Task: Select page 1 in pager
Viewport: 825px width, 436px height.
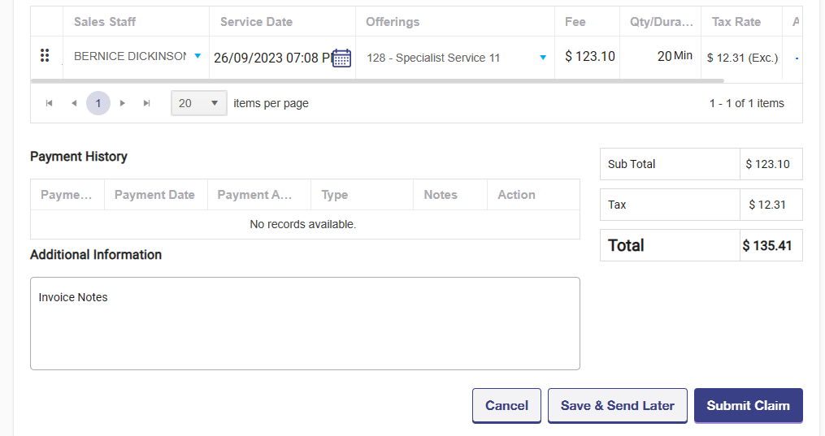Action: [98, 103]
